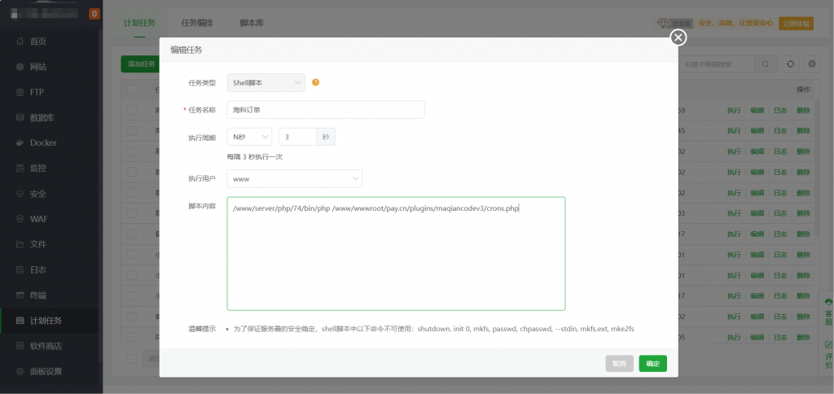Click the 取消 button in dialog
The width and height of the screenshot is (834, 394).
(x=619, y=364)
